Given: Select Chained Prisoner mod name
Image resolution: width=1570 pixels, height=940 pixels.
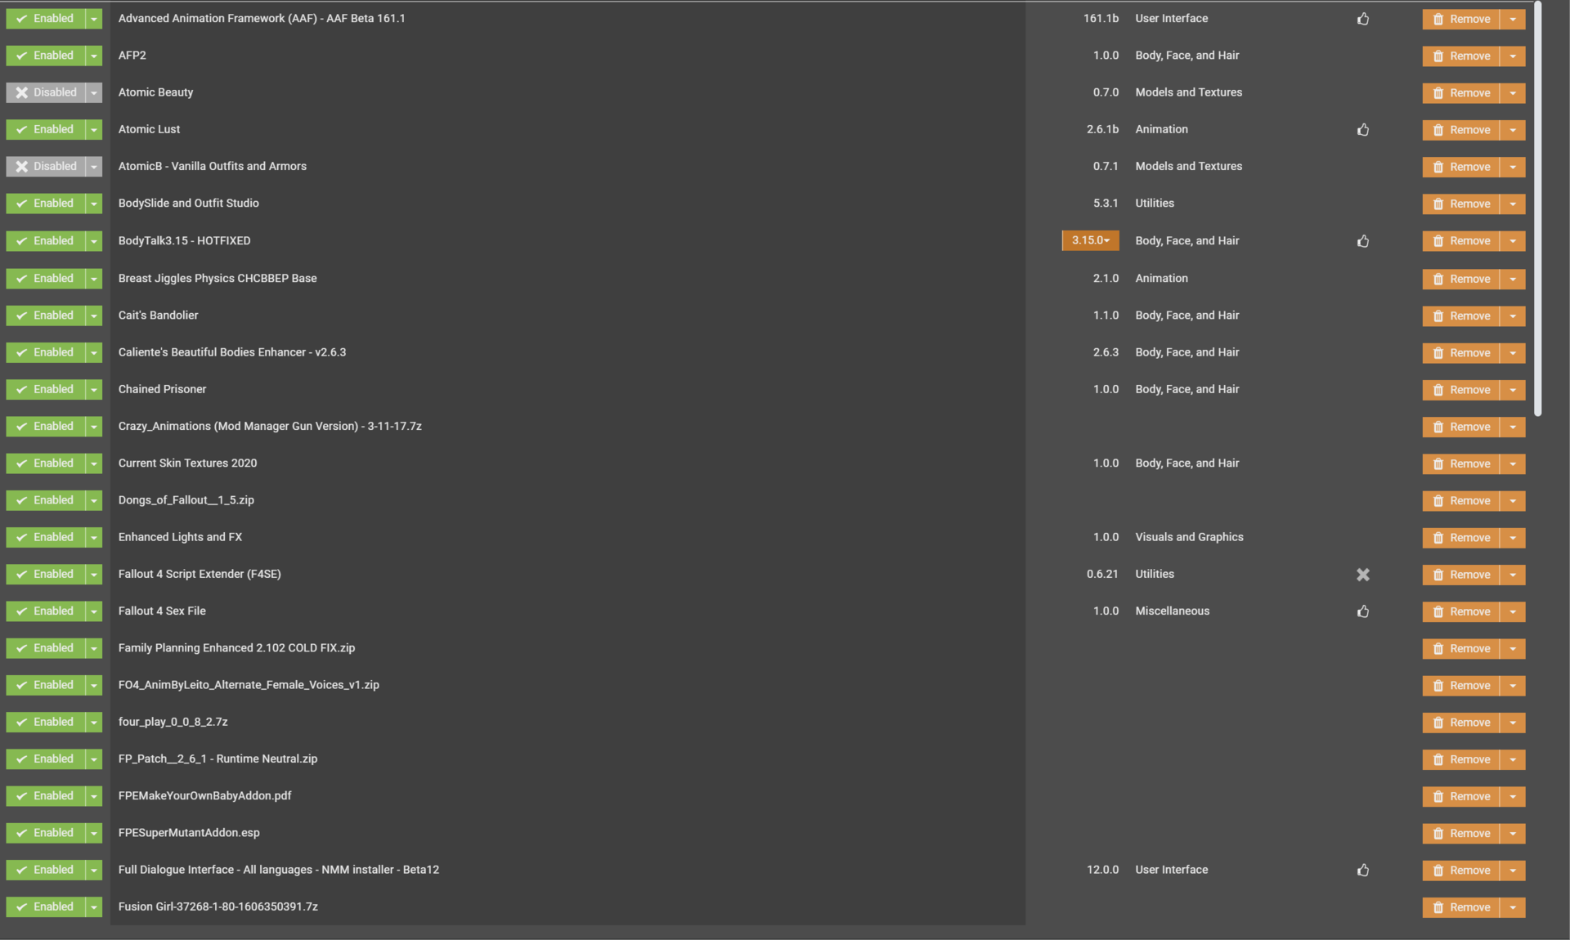Looking at the screenshot, I should tap(162, 389).
